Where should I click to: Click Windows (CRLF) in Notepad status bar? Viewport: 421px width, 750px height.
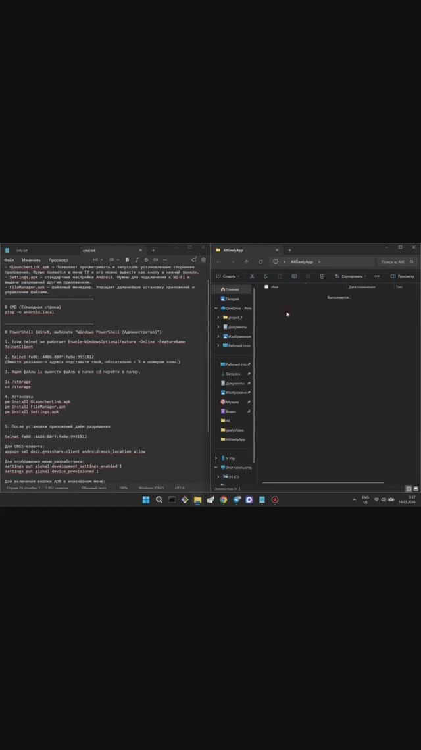click(151, 488)
